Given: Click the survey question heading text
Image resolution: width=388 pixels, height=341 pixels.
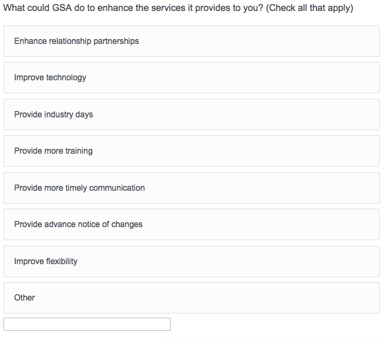Looking at the screenshot, I should click(x=178, y=8).
